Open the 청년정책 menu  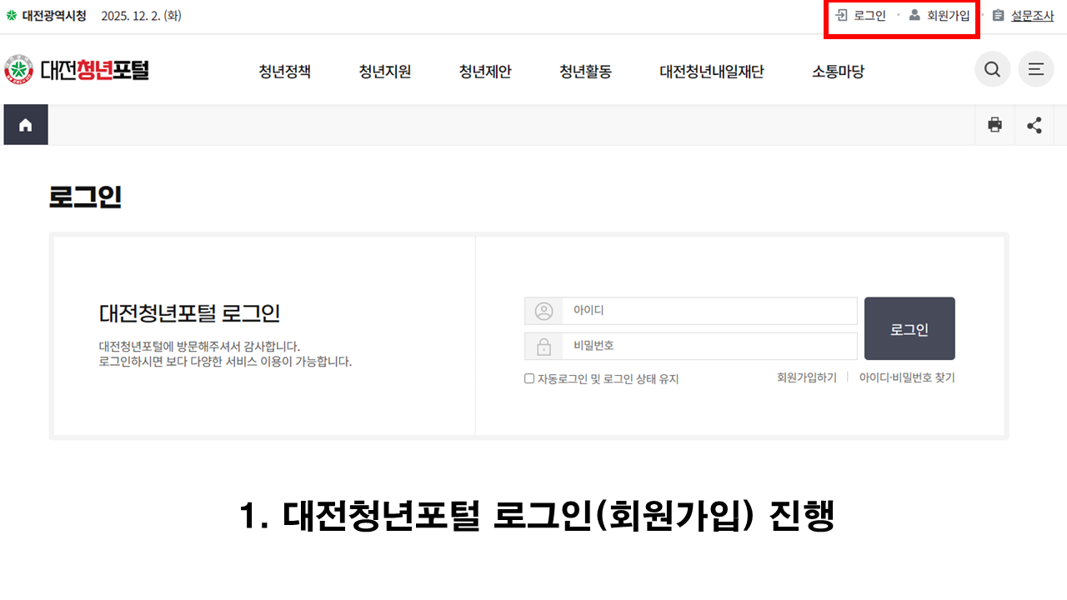pos(284,72)
